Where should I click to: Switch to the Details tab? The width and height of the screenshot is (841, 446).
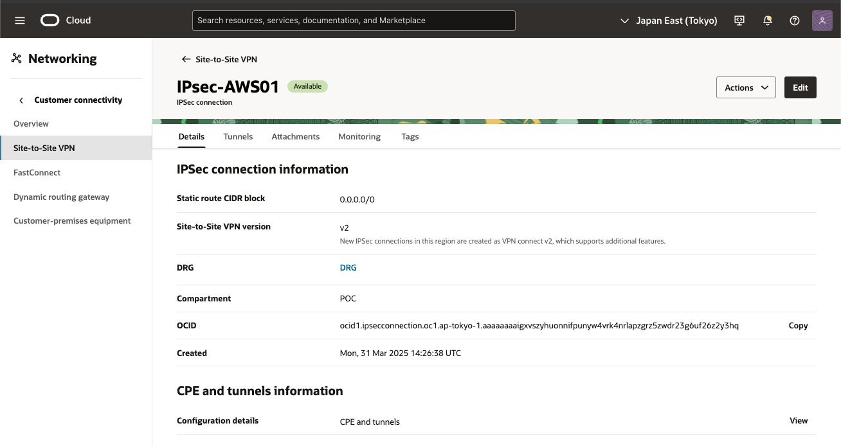[191, 136]
